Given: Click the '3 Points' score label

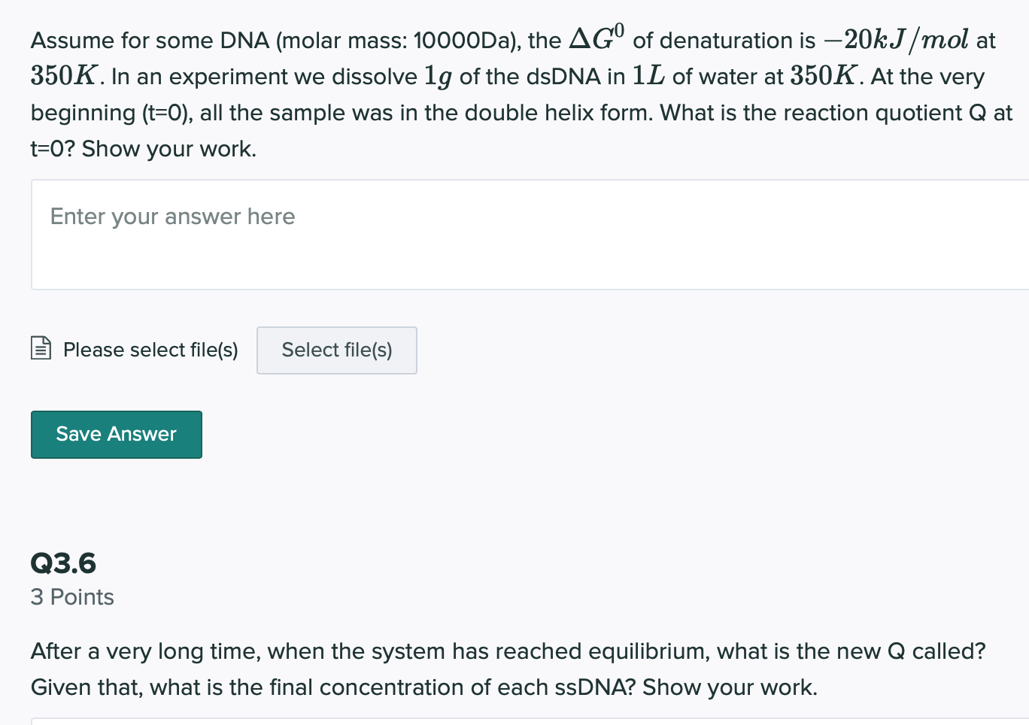Looking at the screenshot, I should pyautogui.click(x=72, y=597).
